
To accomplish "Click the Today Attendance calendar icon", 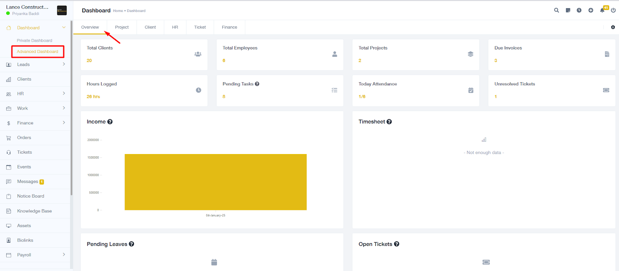I will (x=471, y=90).
